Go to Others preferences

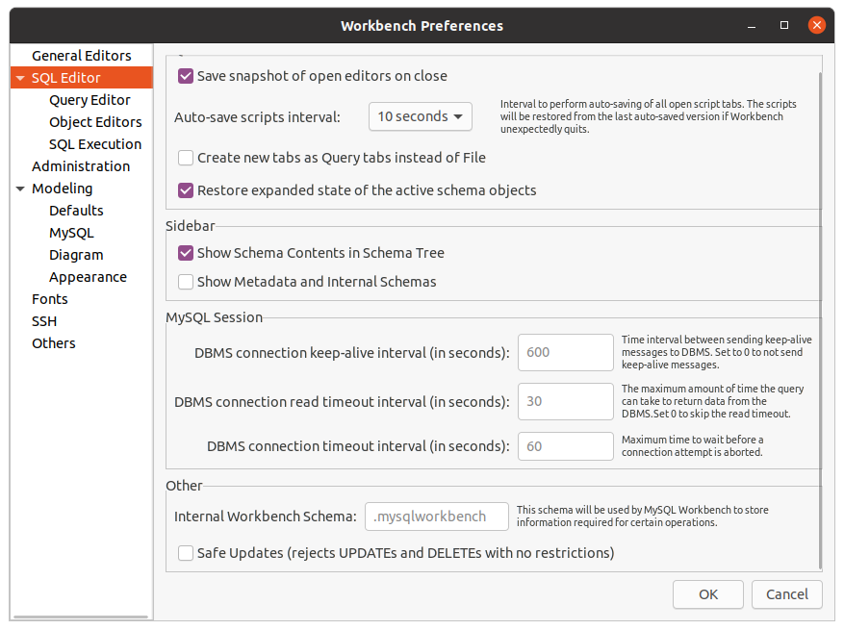(x=53, y=343)
